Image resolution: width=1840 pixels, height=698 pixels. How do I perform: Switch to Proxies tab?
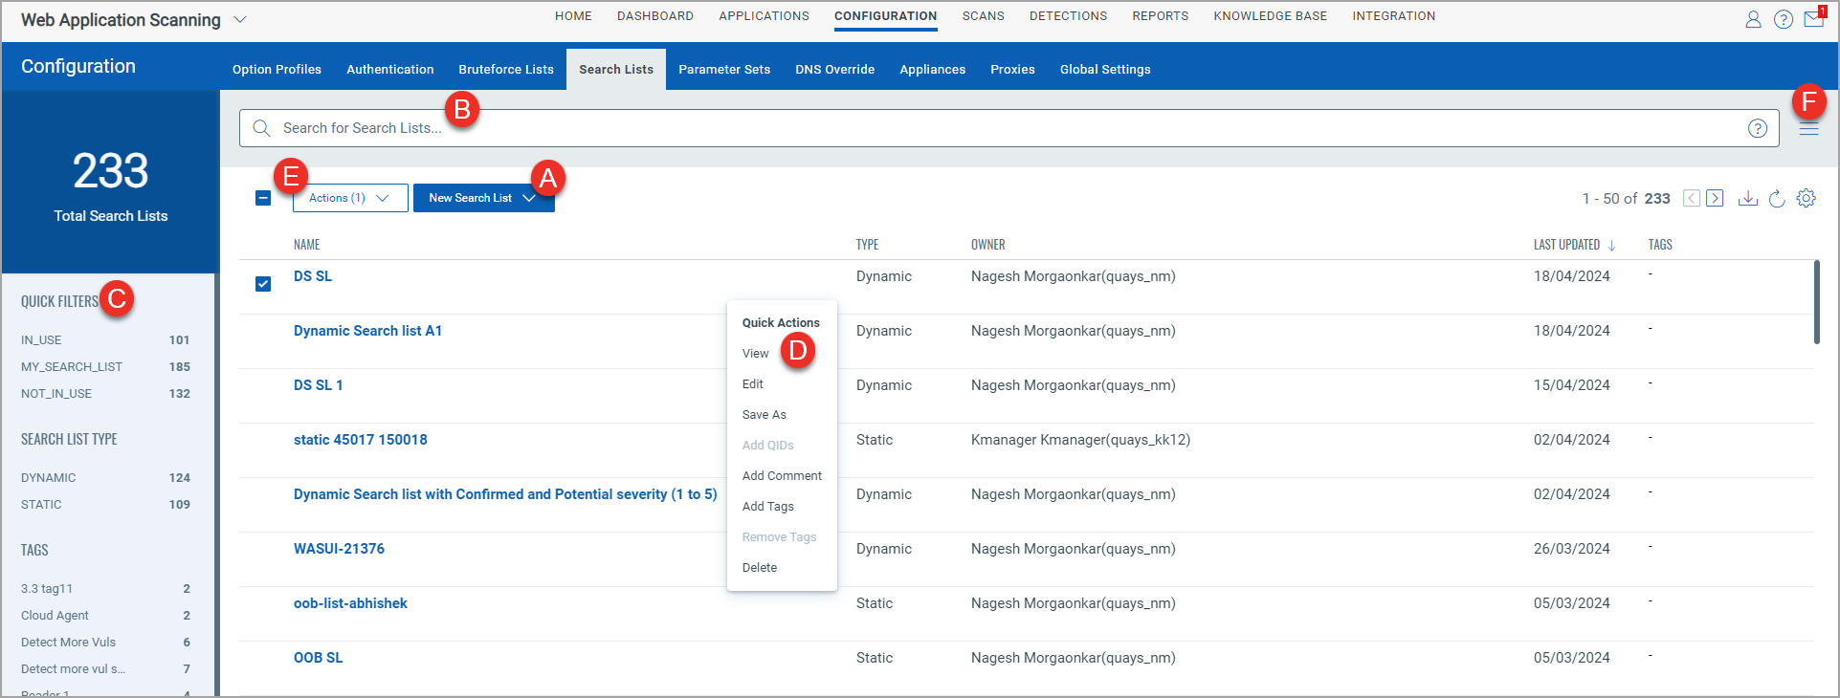[x=1013, y=70]
